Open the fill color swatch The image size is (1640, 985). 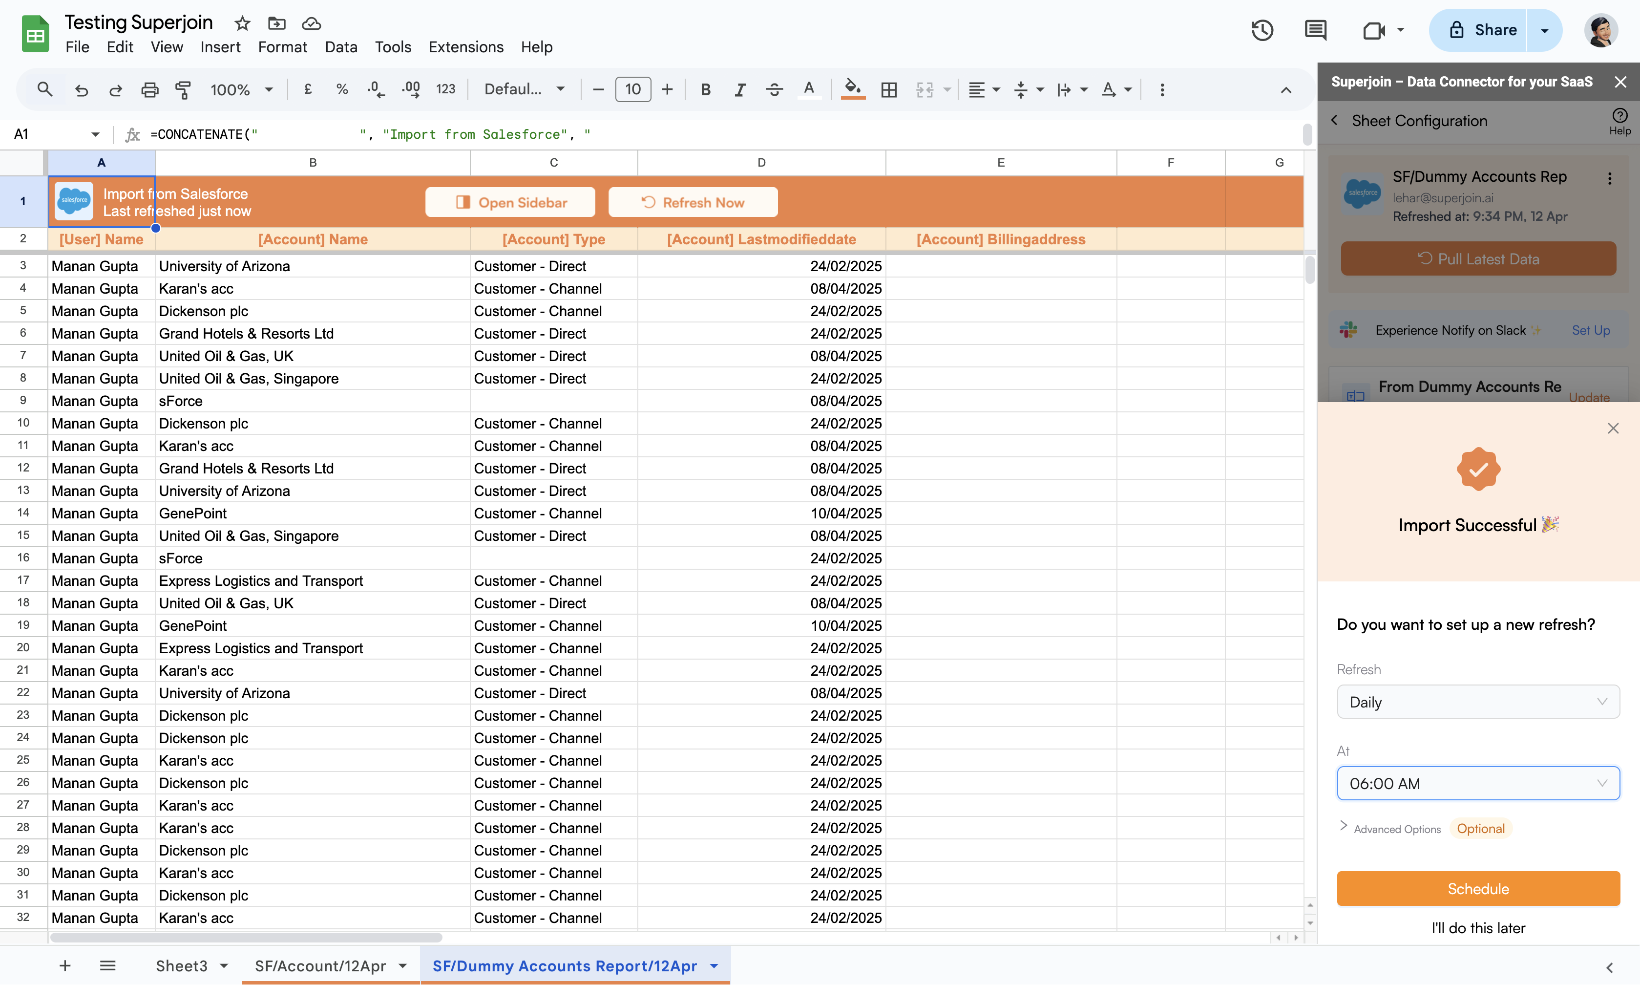(853, 89)
